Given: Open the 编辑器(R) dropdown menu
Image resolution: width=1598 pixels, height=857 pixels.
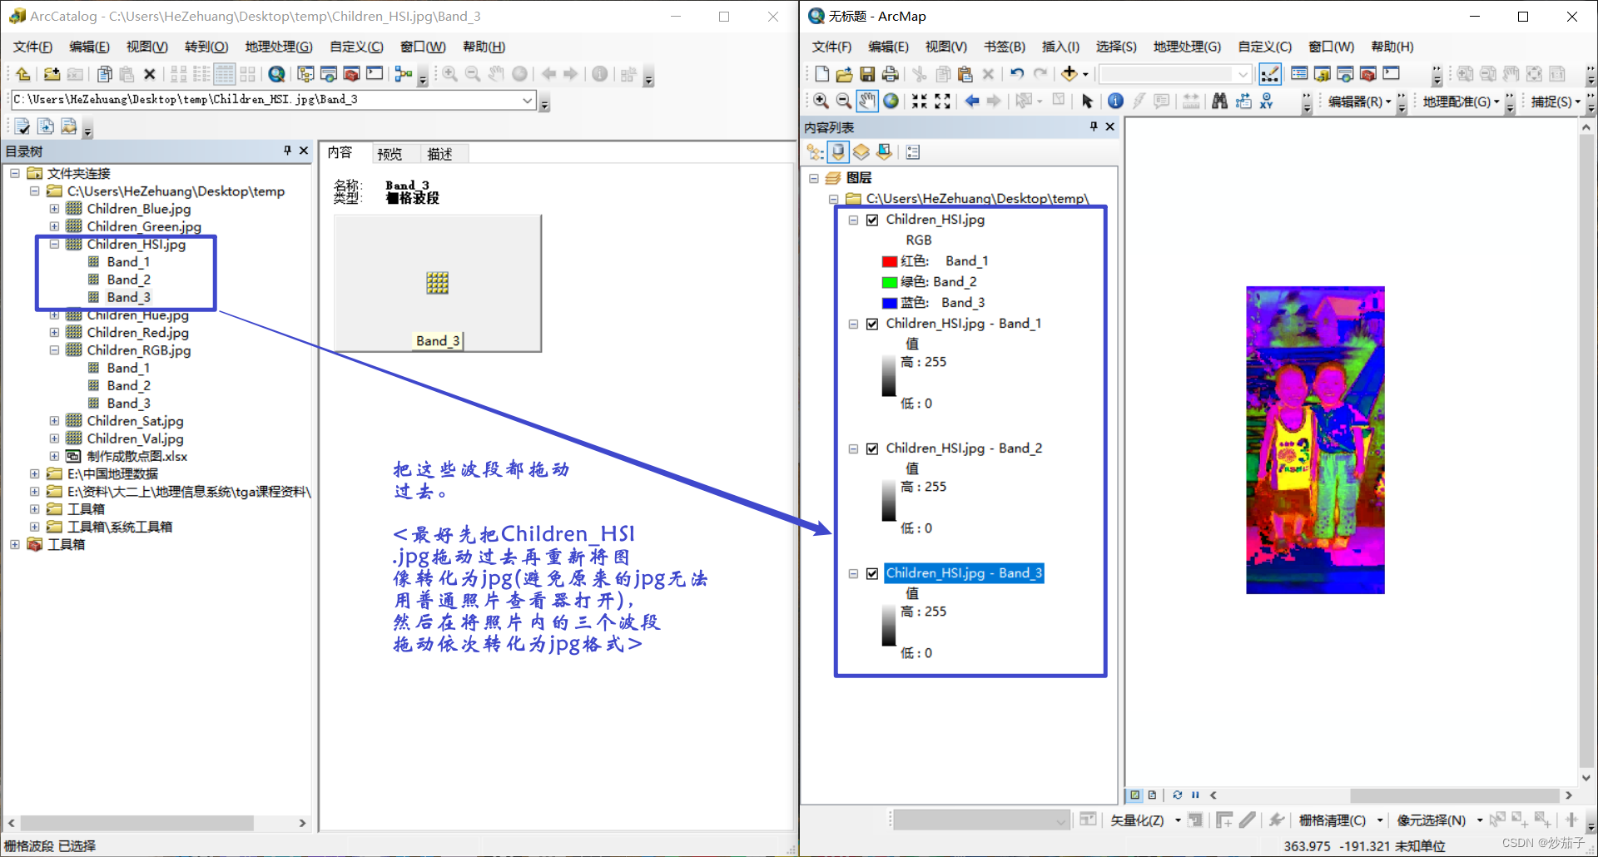Looking at the screenshot, I should tap(1359, 102).
